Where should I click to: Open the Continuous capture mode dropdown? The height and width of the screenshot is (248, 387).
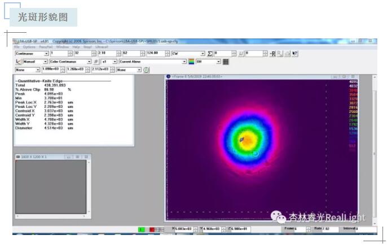[x=46, y=53]
